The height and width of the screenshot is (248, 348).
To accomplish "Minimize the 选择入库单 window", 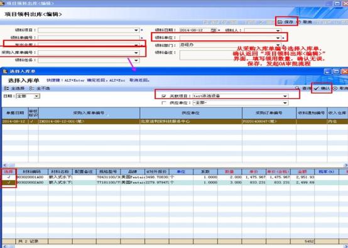I will tap(328, 72).
